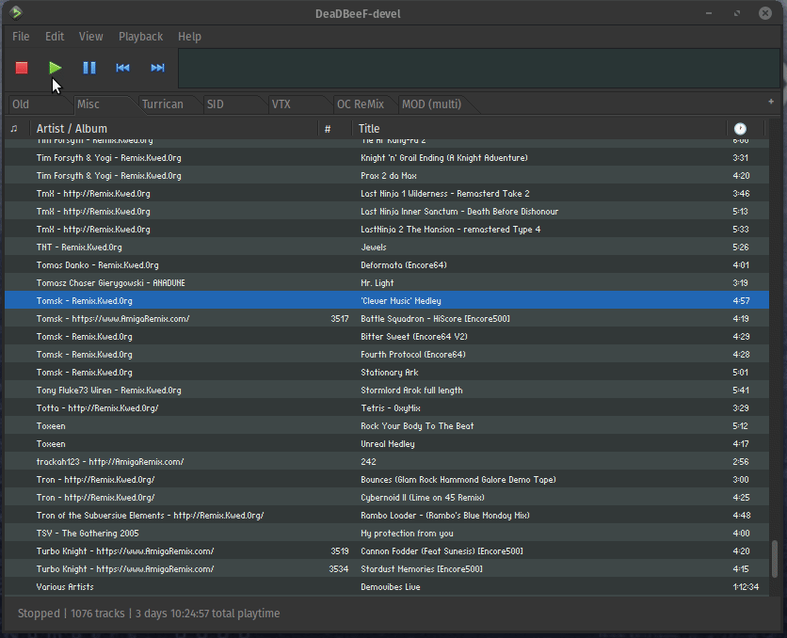Sort by duration clock column header

[x=740, y=129]
